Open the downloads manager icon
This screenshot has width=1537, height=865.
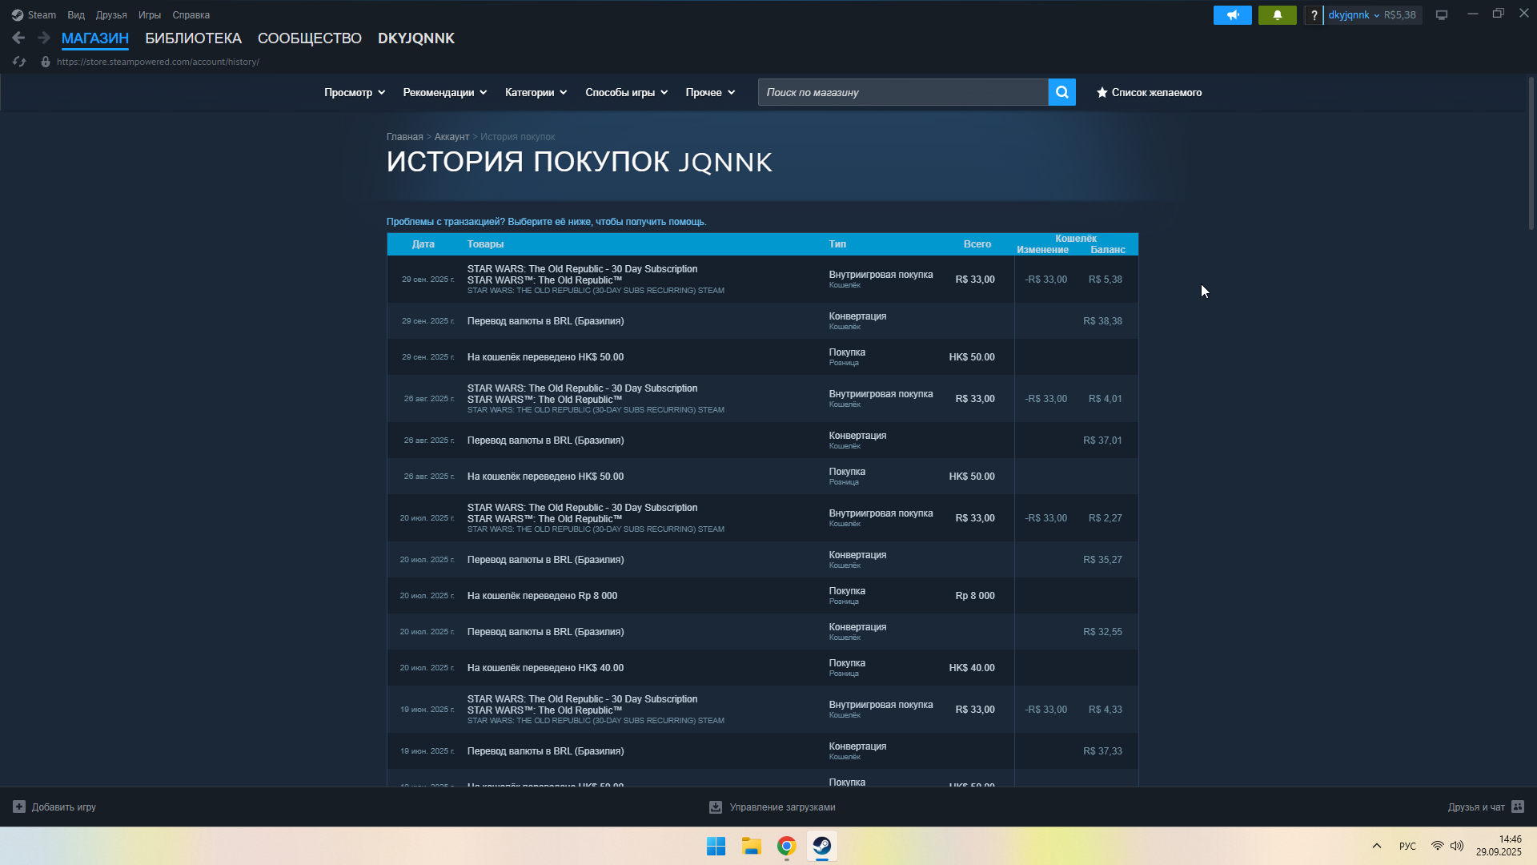(x=715, y=807)
